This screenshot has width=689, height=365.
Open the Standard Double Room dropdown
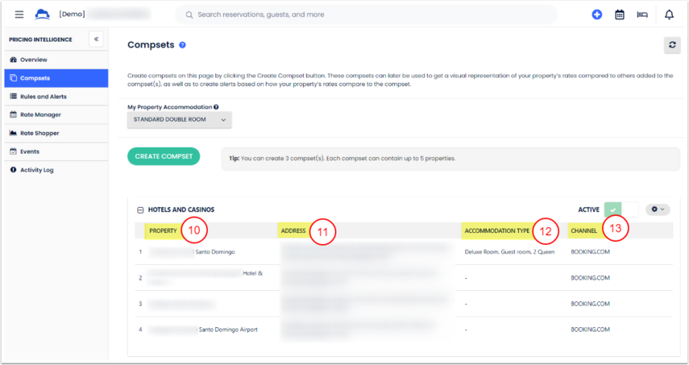pyautogui.click(x=180, y=120)
